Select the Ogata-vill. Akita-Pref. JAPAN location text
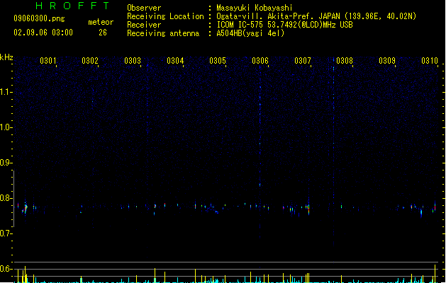Image resolution: width=446 pixels, height=283 pixels. coord(316,16)
